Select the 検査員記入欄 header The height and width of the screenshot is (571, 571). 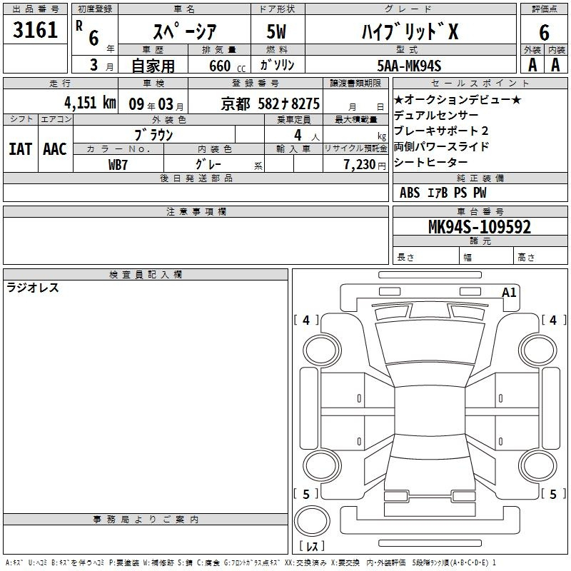point(146,275)
